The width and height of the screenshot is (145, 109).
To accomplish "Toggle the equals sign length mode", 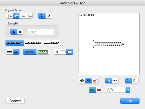I will pyautogui.click(x=21, y=32).
